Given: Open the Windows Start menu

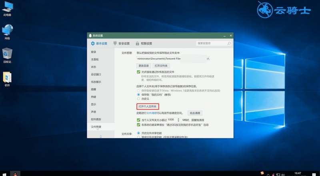Looking at the screenshot, I should click(4, 174).
